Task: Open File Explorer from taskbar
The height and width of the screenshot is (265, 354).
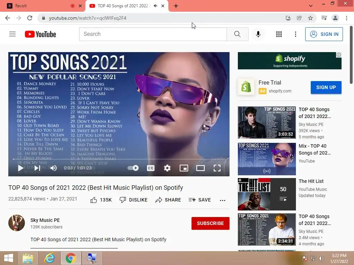Action: [28, 258]
